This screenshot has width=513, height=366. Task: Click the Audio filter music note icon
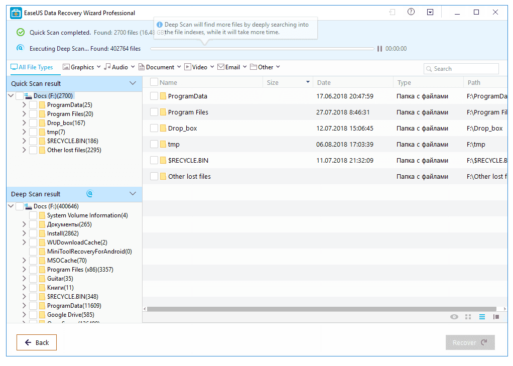click(x=107, y=67)
